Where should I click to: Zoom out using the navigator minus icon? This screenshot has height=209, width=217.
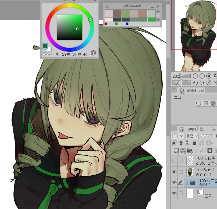(x=195, y=76)
